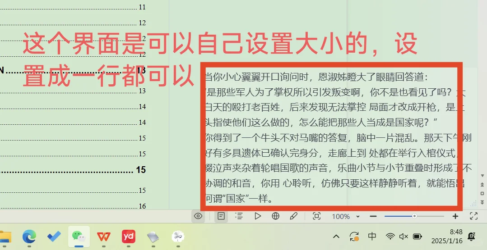This screenshot has width=487, height=250.
Task: Click the sync status tray icon
Action: [354, 236]
